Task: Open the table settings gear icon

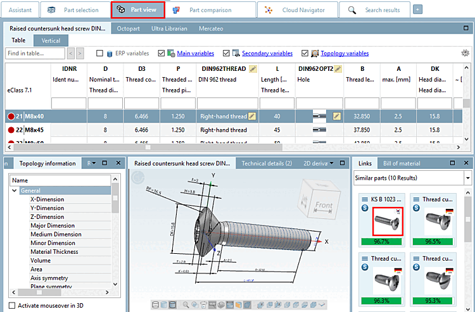Action: [465, 54]
